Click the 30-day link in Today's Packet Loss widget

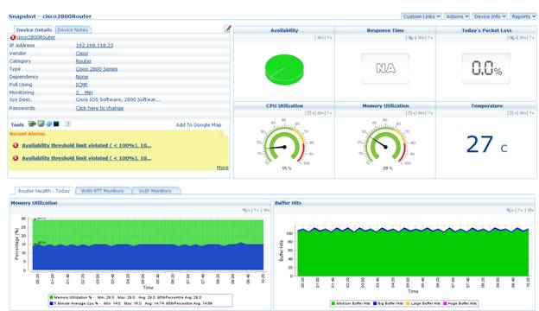pyautogui.click(x=523, y=37)
